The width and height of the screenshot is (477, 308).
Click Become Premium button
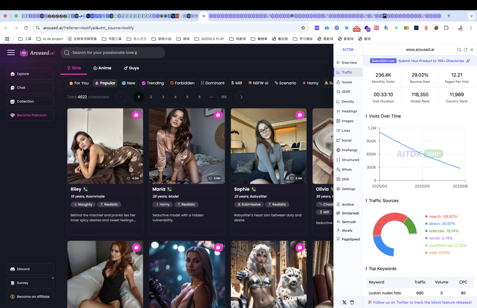[x=30, y=115]
